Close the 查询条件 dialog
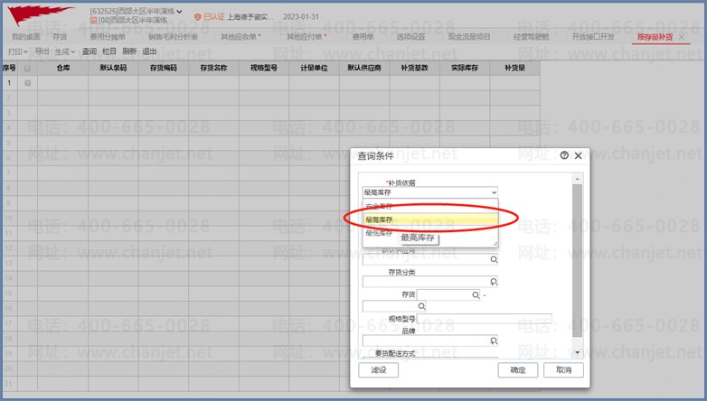 pyautogui.click(x=578, y=155)
